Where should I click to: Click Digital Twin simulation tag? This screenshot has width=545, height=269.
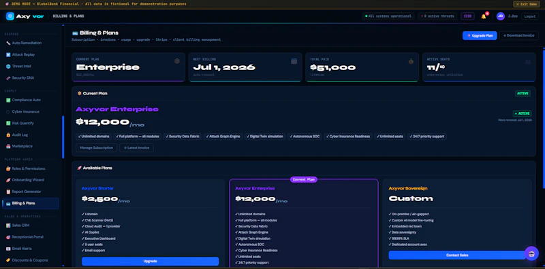click(x=265, y=137)
